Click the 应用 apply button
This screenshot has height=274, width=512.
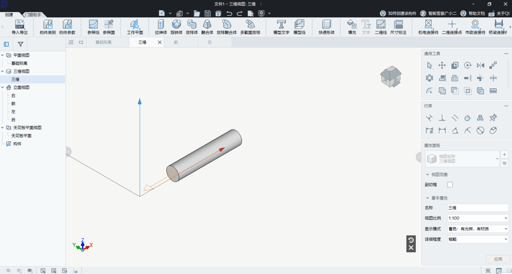[x=498, y=259]
